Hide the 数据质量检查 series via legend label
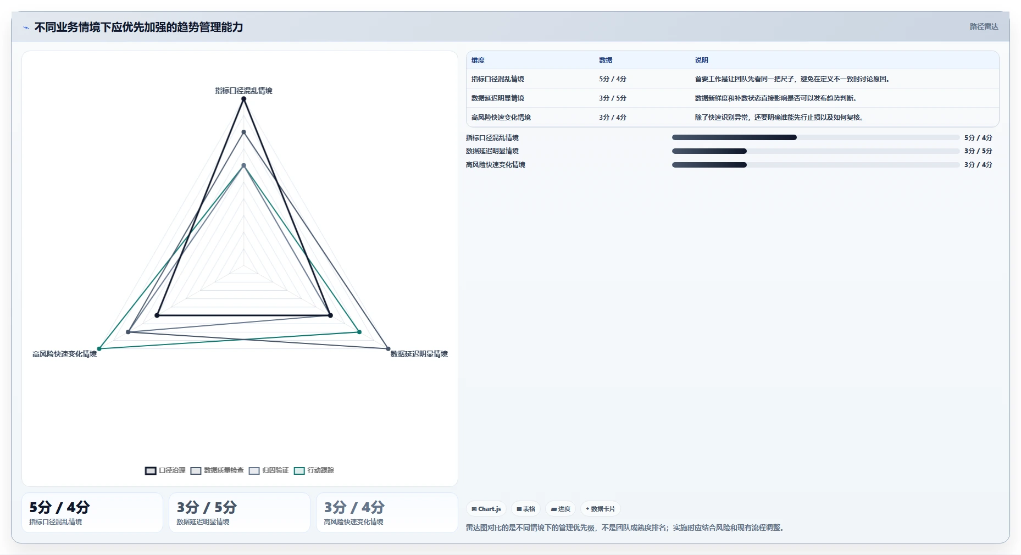The image size is (1021, 555). point(224,470)
